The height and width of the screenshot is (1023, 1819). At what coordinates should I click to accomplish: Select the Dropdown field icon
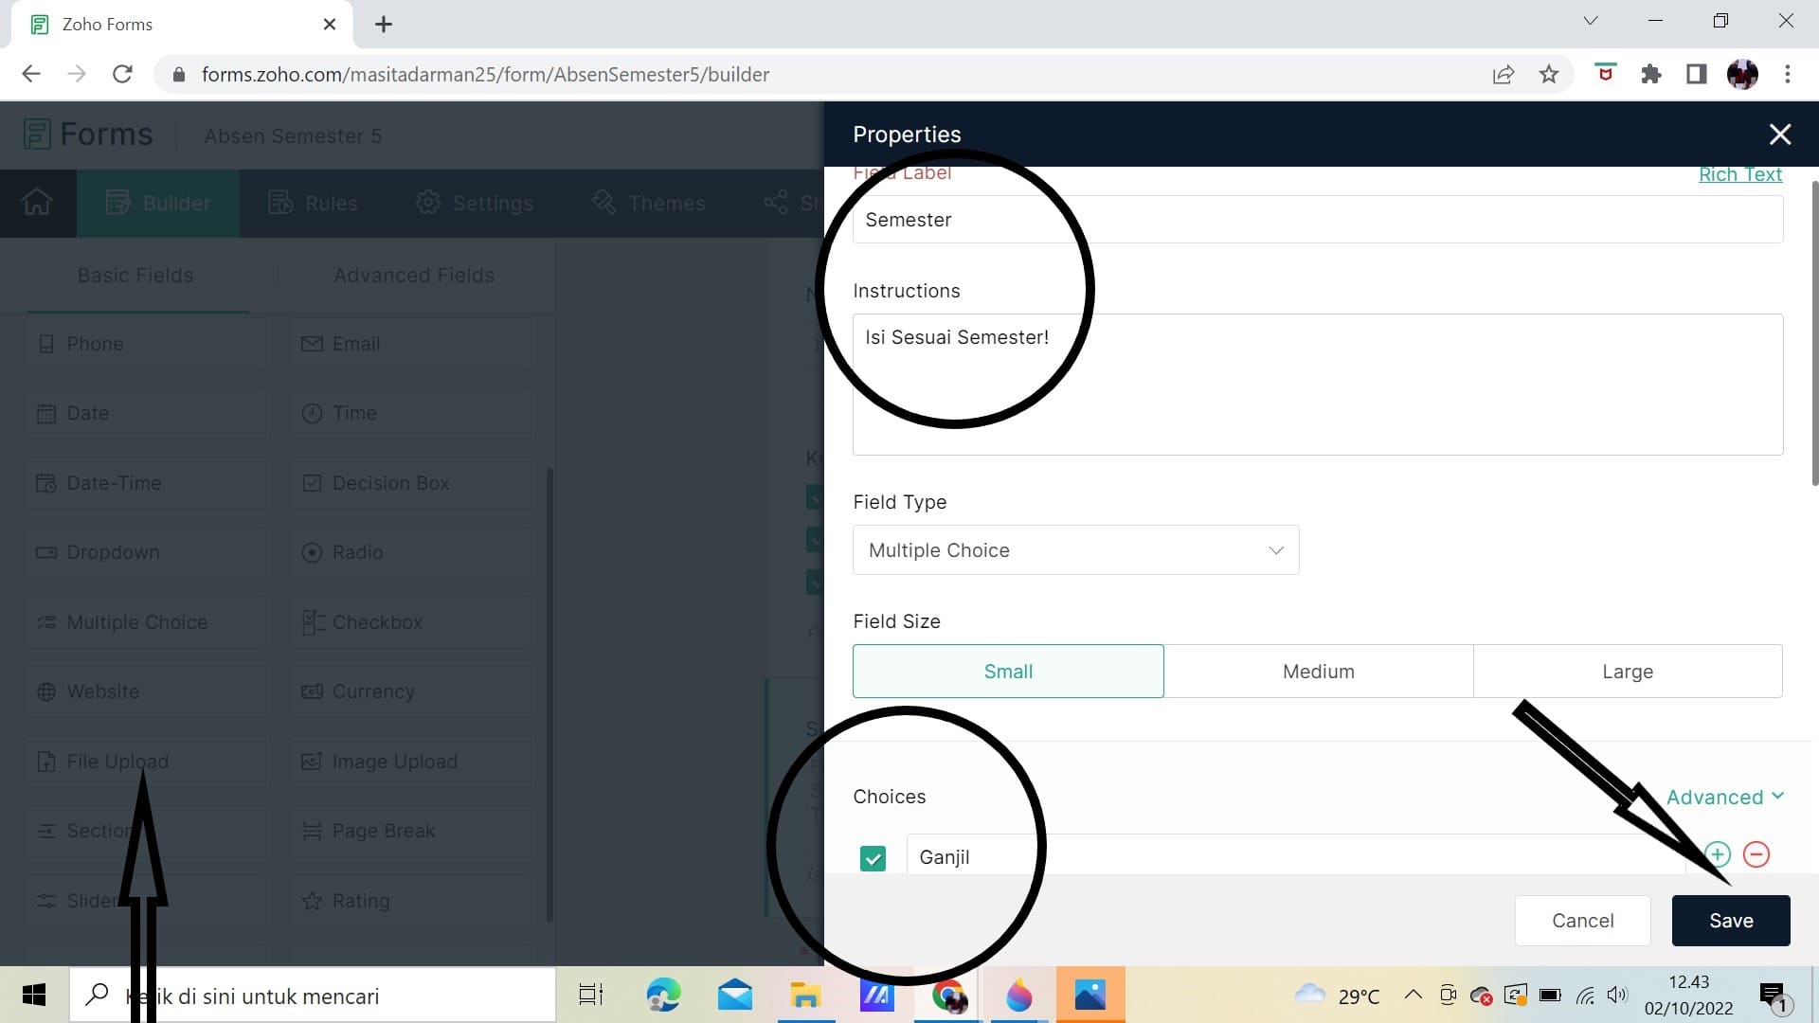(46, 552)
